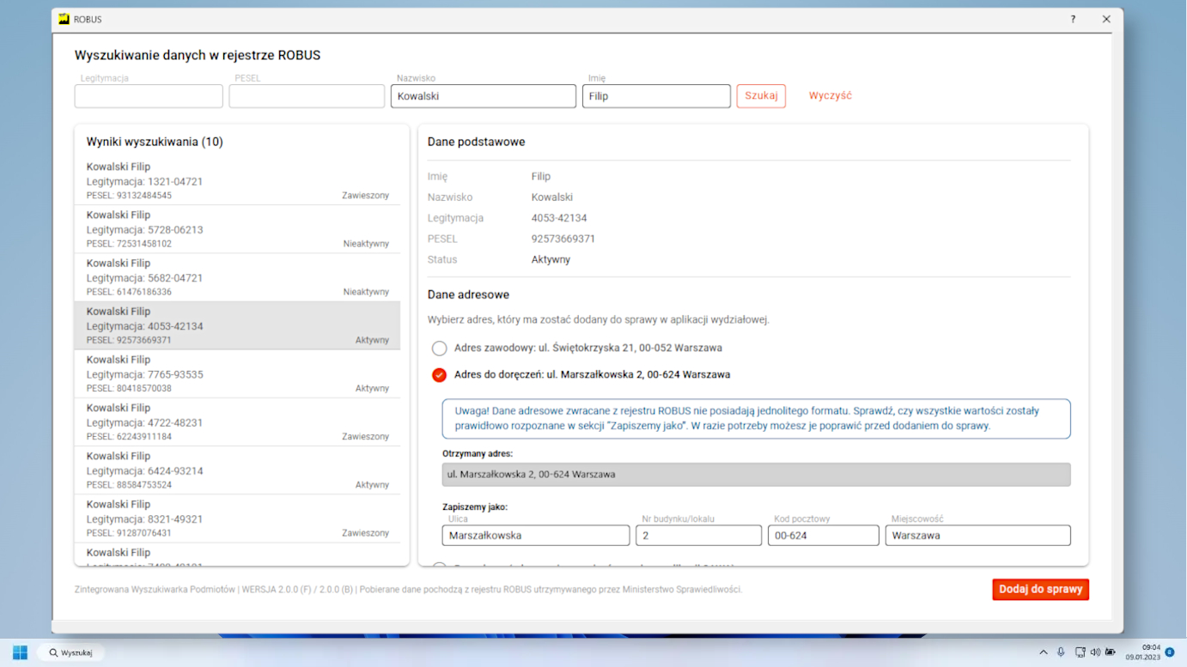Select result with Legitymacja 7765-93535

[x=237, y=373]
